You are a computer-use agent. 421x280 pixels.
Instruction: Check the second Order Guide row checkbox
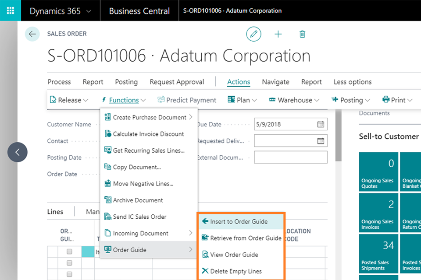pos(70,263)
